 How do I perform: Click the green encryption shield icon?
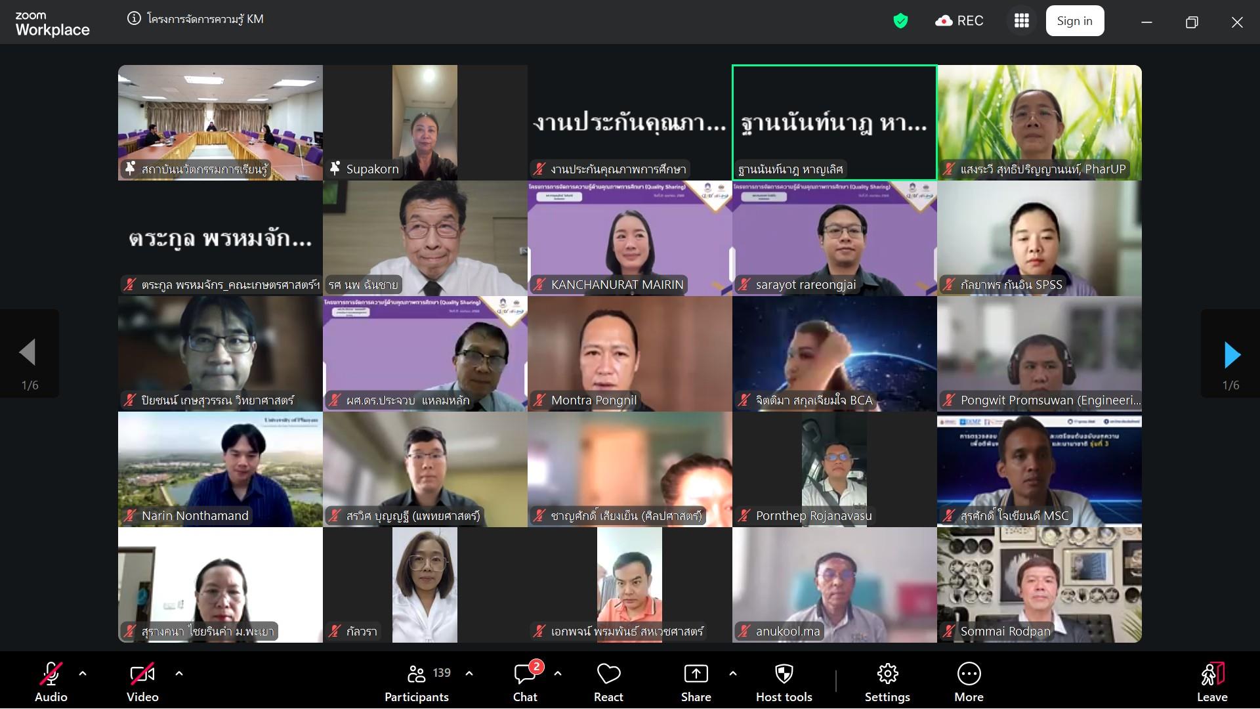click(900, 21)
